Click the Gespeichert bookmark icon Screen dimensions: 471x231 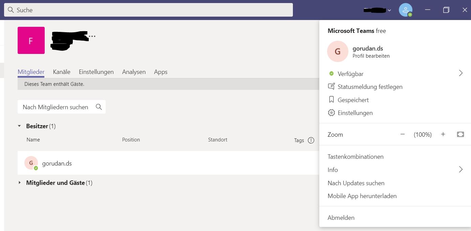click(x=331, y=100)
